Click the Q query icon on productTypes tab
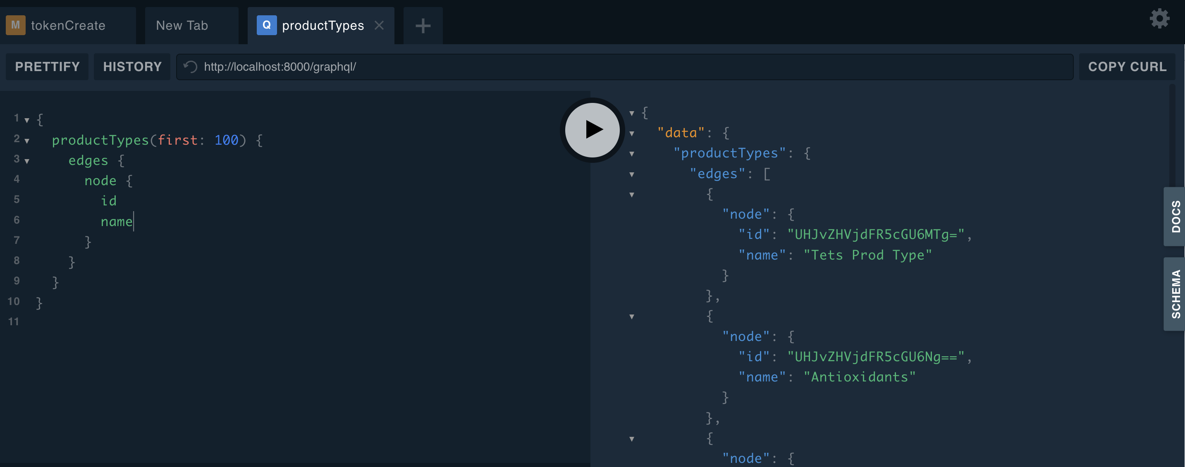Viewport: 1185px width, 467px height. coord(266,25)
